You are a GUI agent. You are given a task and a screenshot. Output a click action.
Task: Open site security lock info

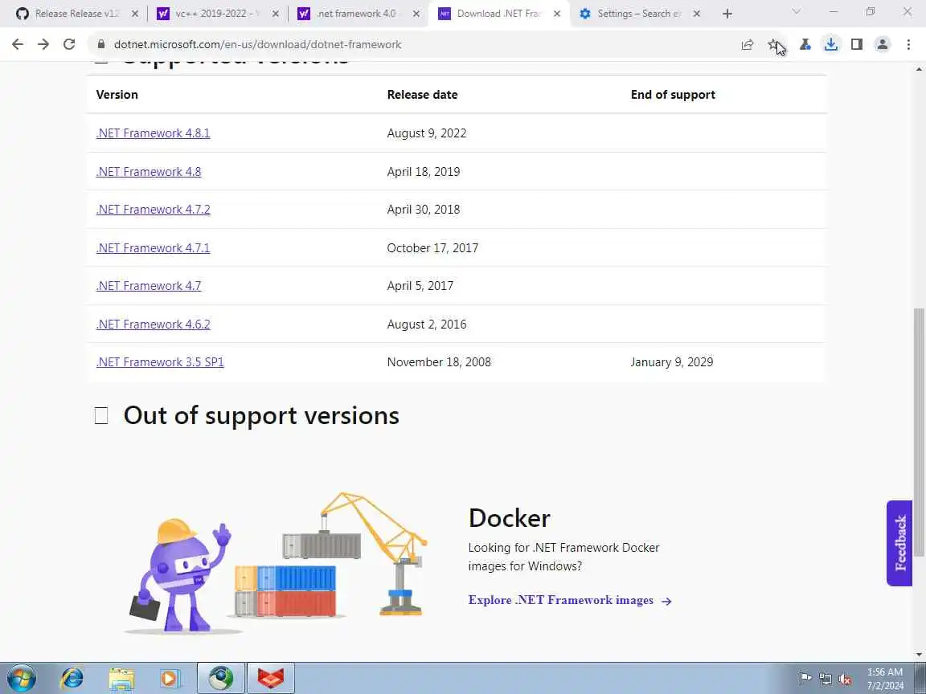[x=101, y=44]
